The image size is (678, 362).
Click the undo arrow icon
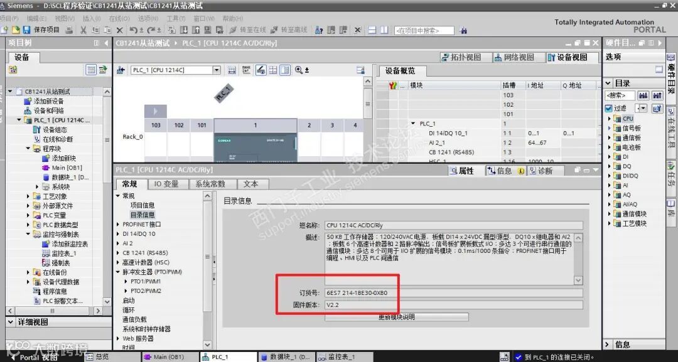(134, 30)
